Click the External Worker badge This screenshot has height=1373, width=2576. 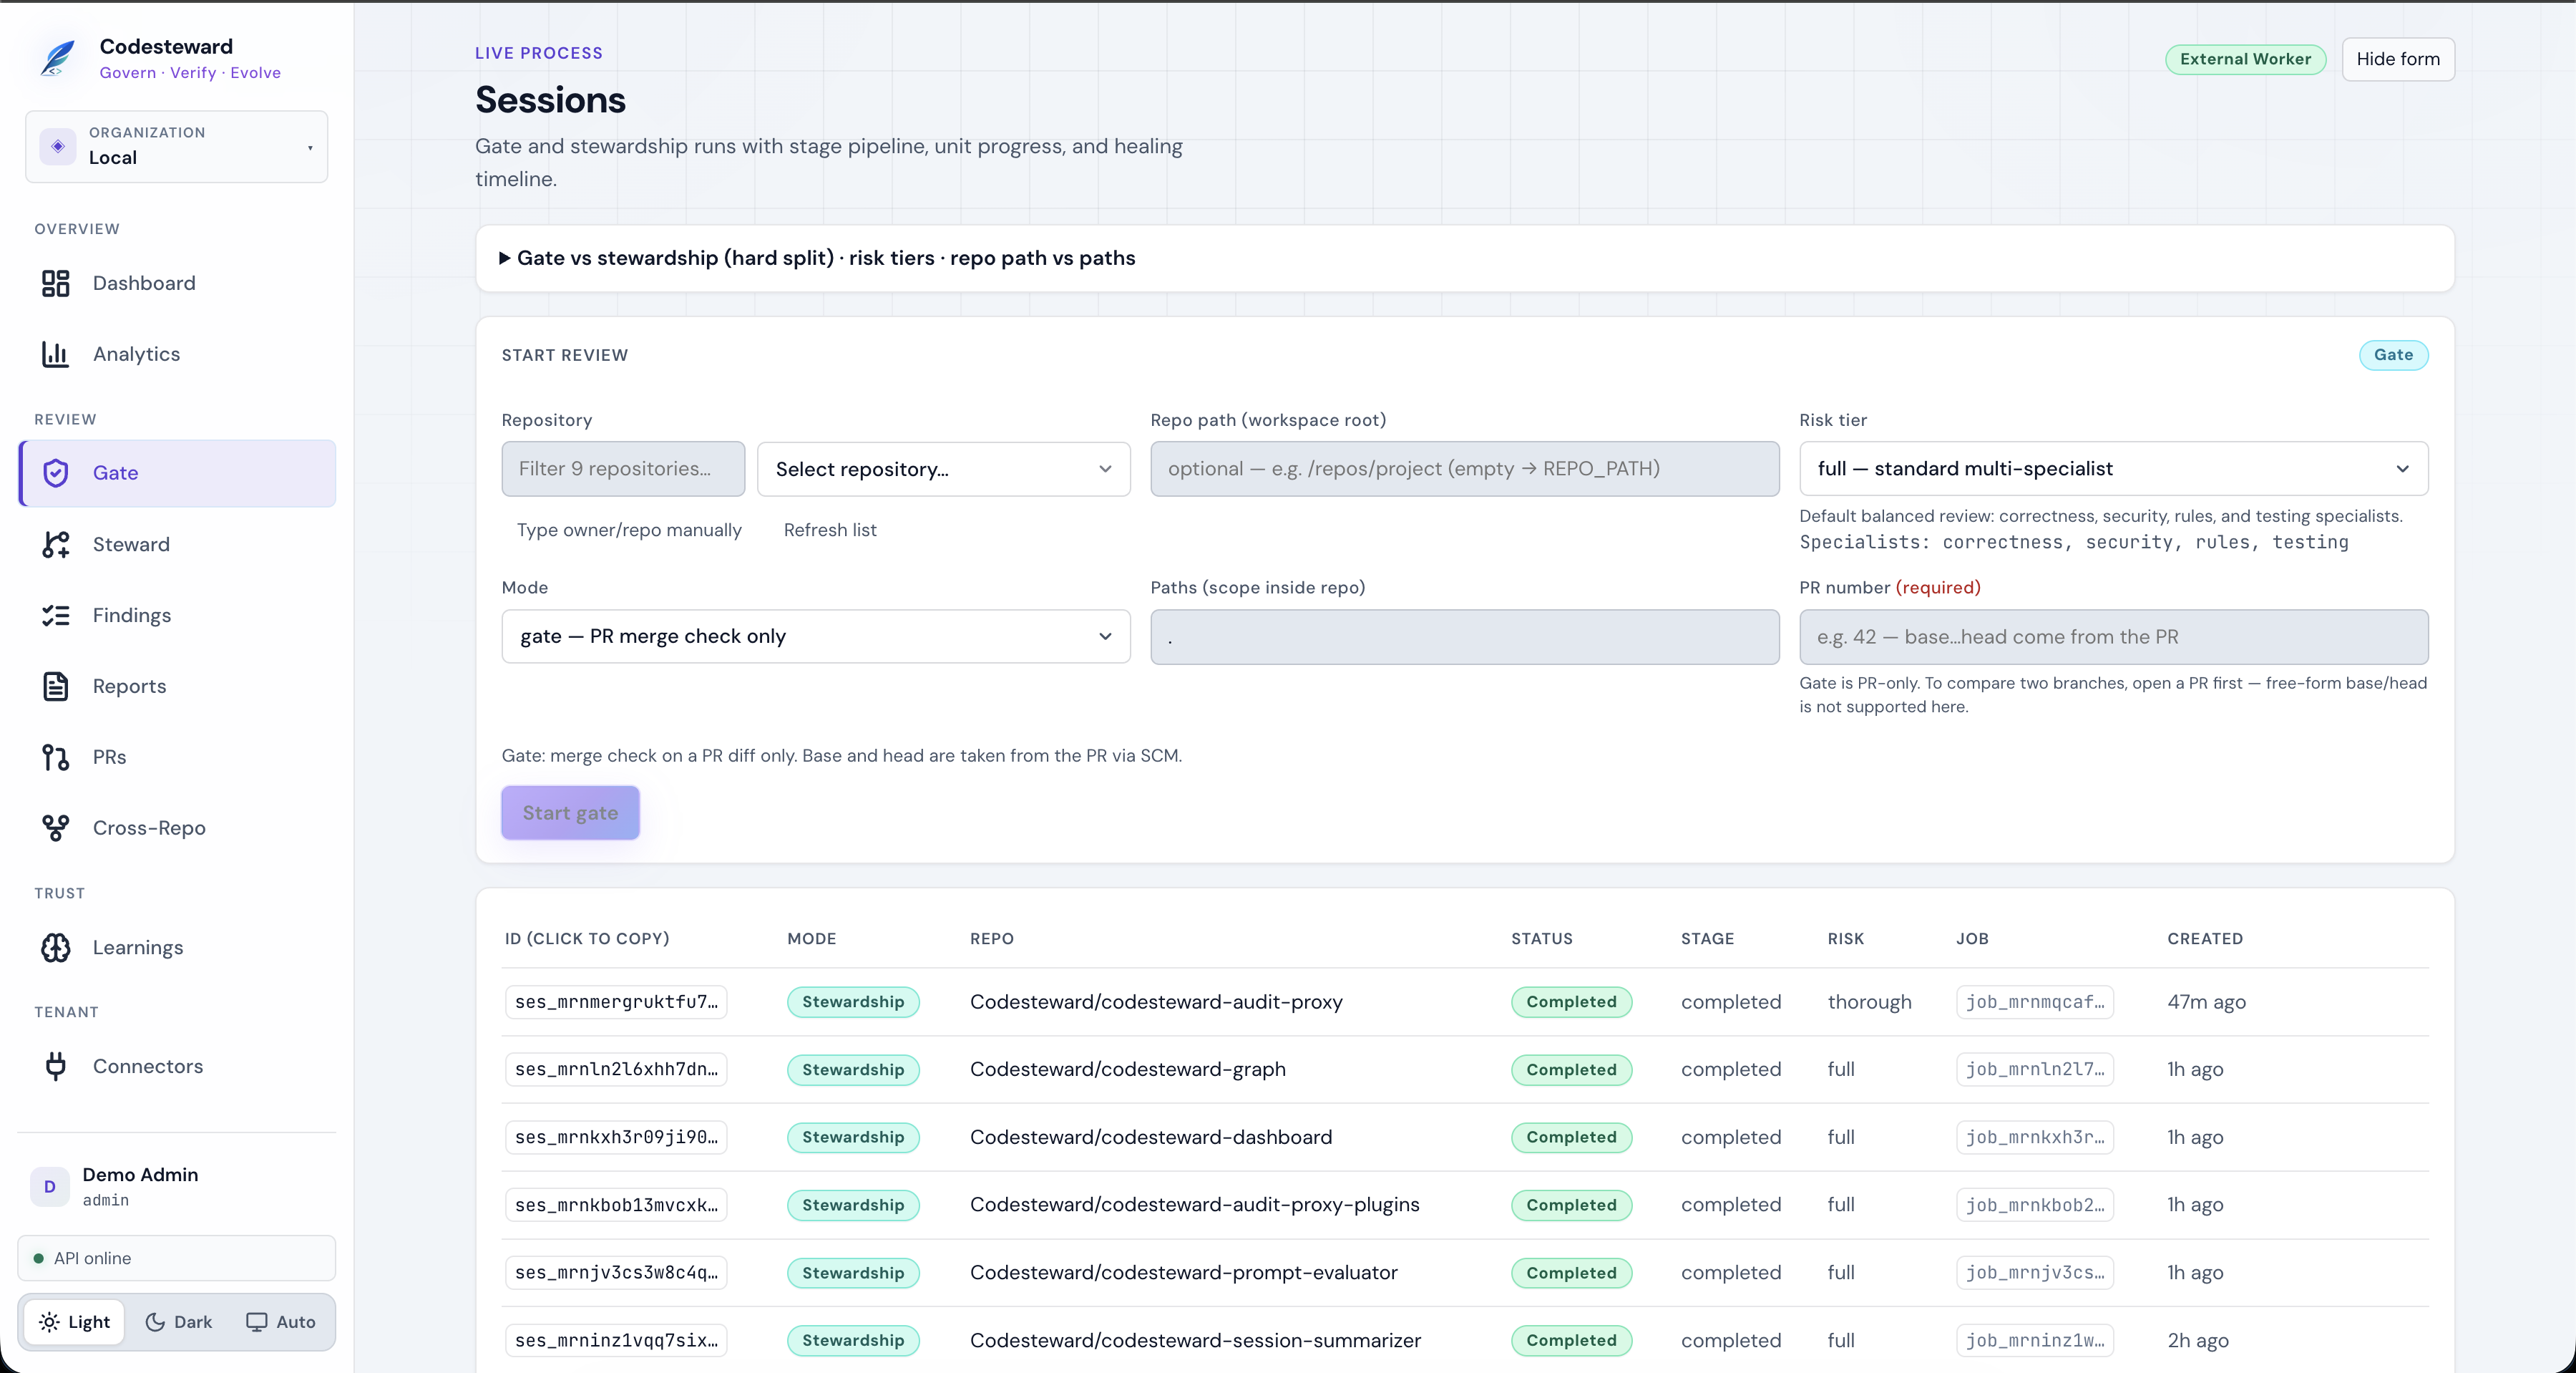click(x=2245, y=59)
